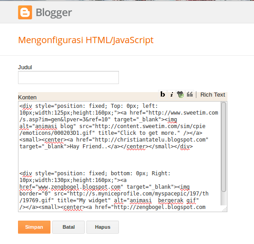Switch editor to Rich Text mode

213,95
